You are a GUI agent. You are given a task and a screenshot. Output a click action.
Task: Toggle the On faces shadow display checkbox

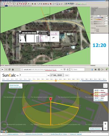click(95, 29)
